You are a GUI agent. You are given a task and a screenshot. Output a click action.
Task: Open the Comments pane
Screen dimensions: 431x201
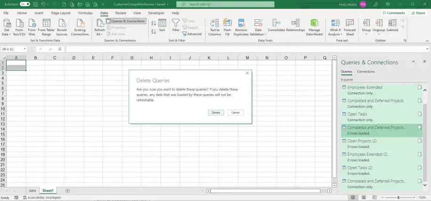pos(393,13)
